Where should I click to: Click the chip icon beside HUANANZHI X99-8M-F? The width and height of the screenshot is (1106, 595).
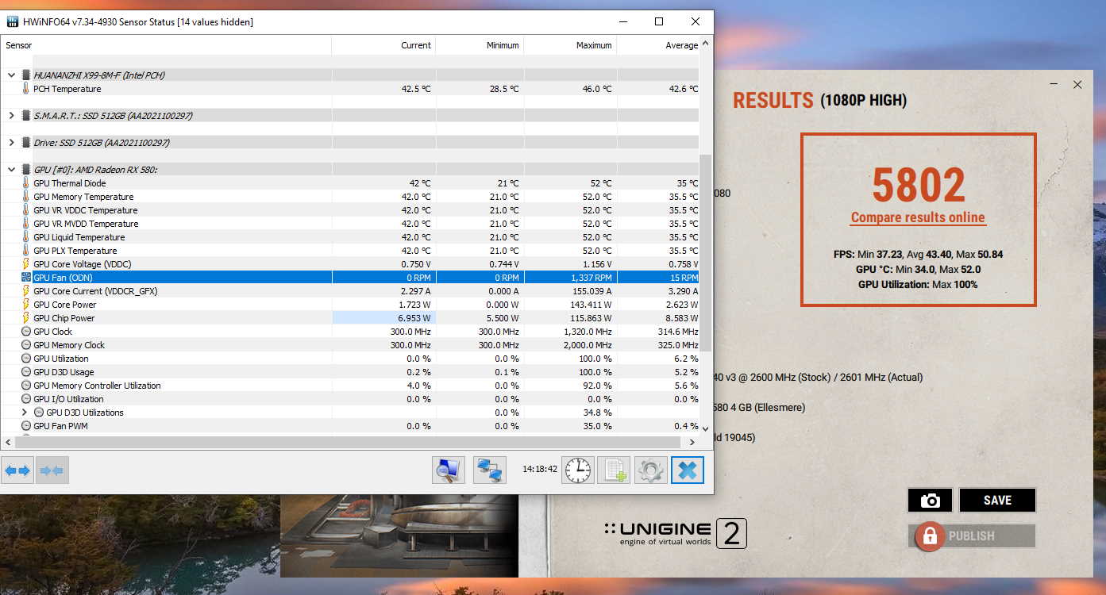(x=25, y=75)
